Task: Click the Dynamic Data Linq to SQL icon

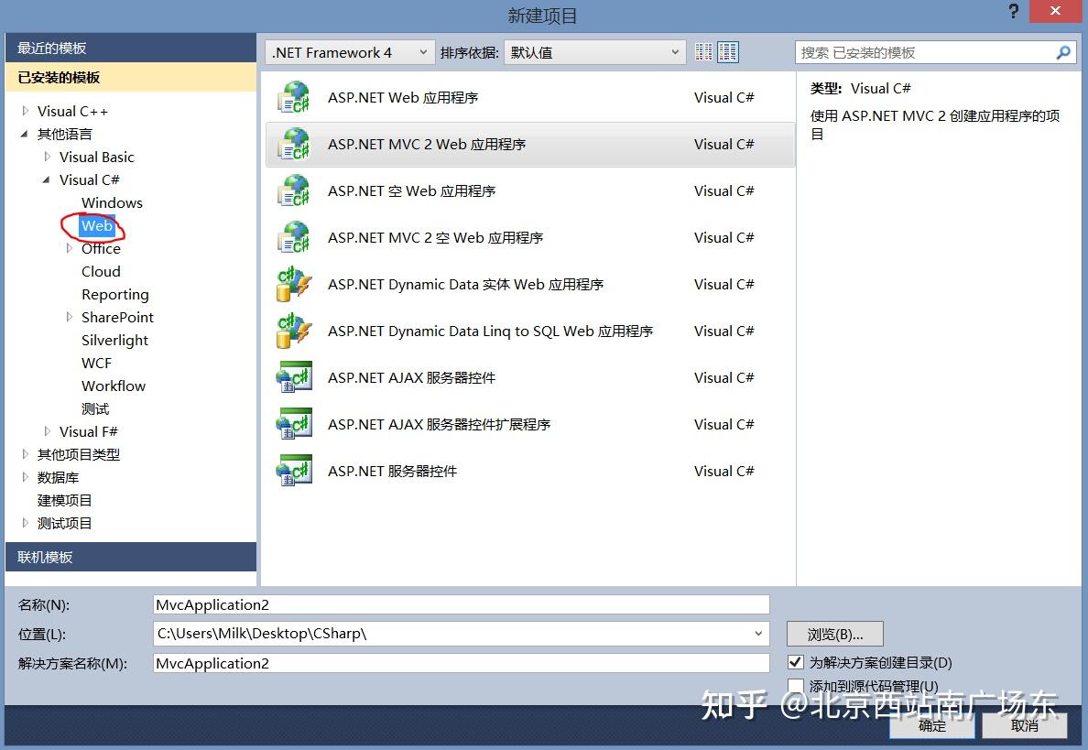Action: (x=293, y=331)
